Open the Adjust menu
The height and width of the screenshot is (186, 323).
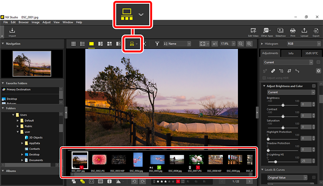(x=47, y=22)
